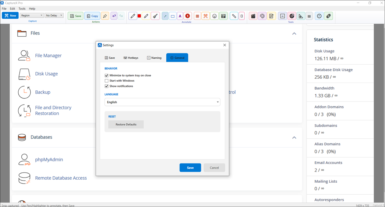This screenshot has width=385, height=207.
Task: Disable Show notifications checkbox
Action: click(106, 86)
